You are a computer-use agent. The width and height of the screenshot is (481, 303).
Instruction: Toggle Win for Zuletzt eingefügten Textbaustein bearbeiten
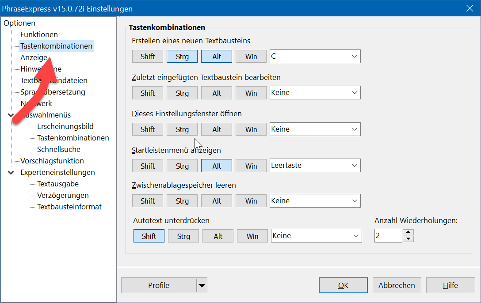[x=251, y=93]
